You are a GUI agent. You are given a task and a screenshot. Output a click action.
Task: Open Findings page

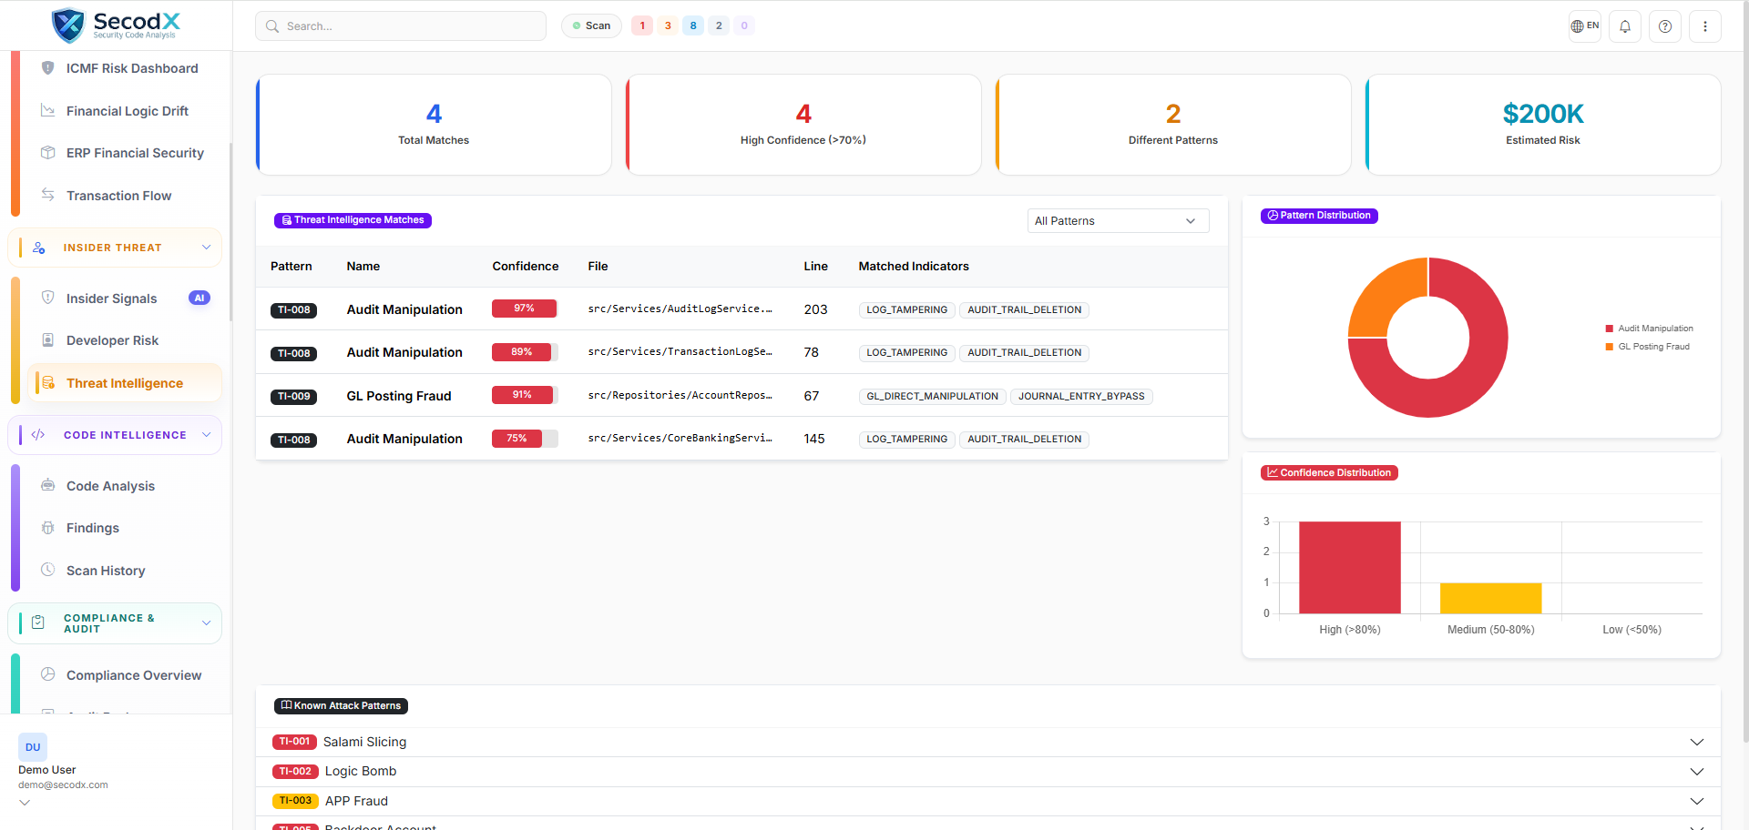(x=93, y=528)
